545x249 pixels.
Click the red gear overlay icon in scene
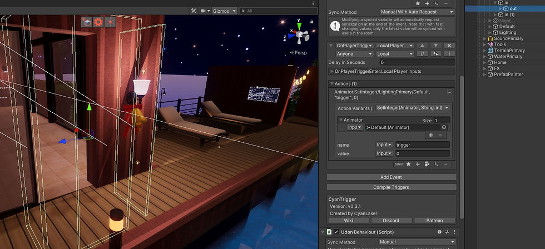pos(98,22)
